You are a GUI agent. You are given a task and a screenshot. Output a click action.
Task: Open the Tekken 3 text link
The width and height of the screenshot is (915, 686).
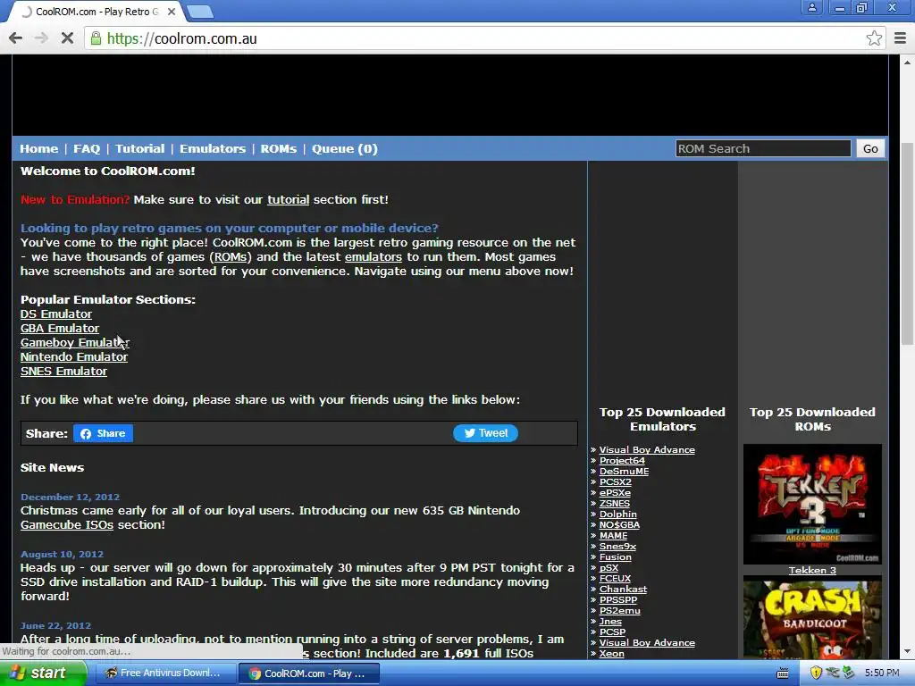812,571
